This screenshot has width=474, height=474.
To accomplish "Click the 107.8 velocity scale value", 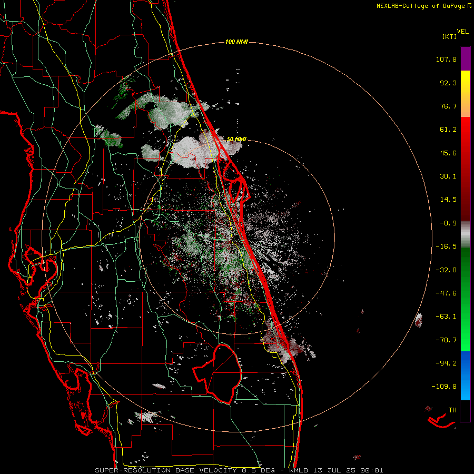I will pos(446,59).
